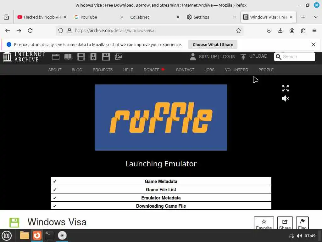The height and width of the screenshot is (242, 322).
Task: Click the green floppy software icon by title
Action: (14, 222)
